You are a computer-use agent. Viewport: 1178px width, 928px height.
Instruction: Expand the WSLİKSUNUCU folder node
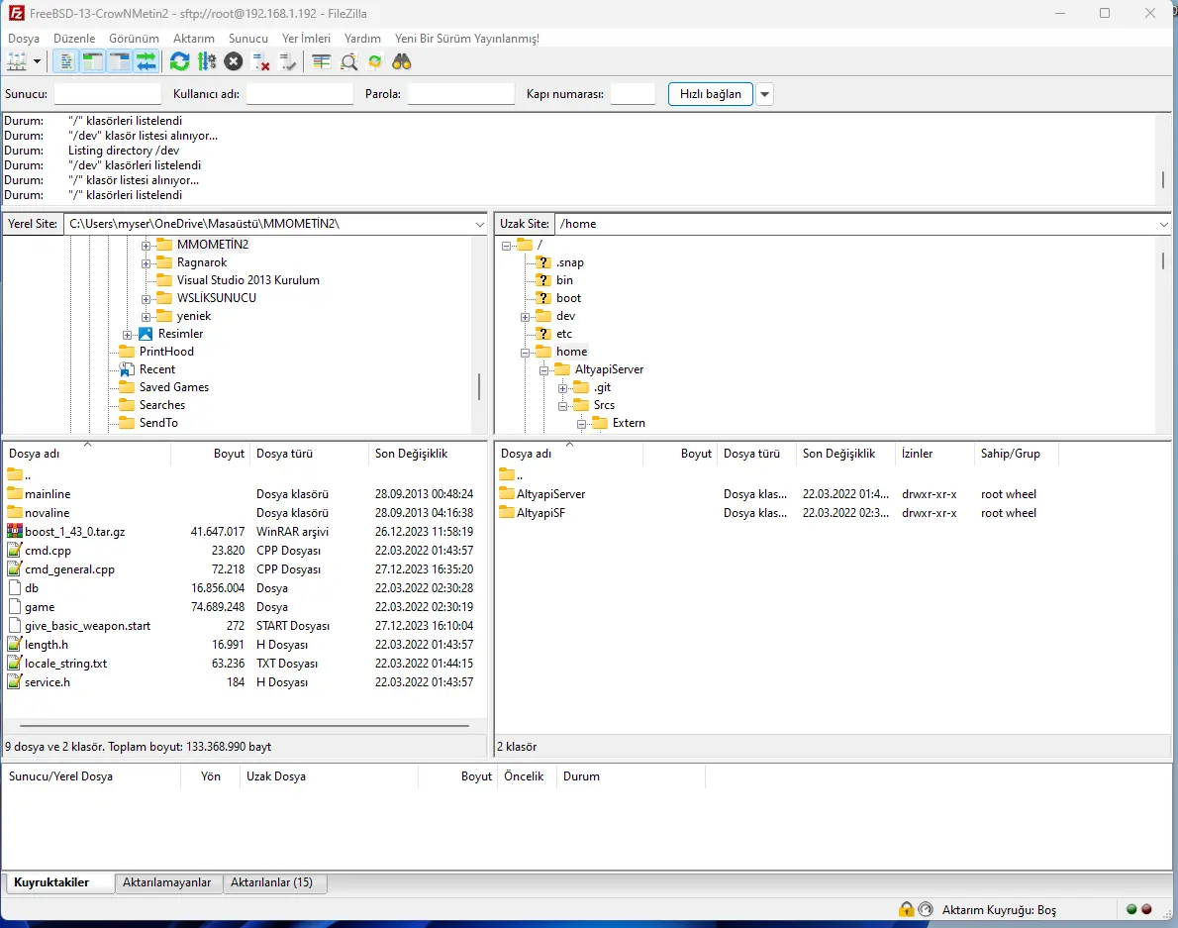click(146, 298)
